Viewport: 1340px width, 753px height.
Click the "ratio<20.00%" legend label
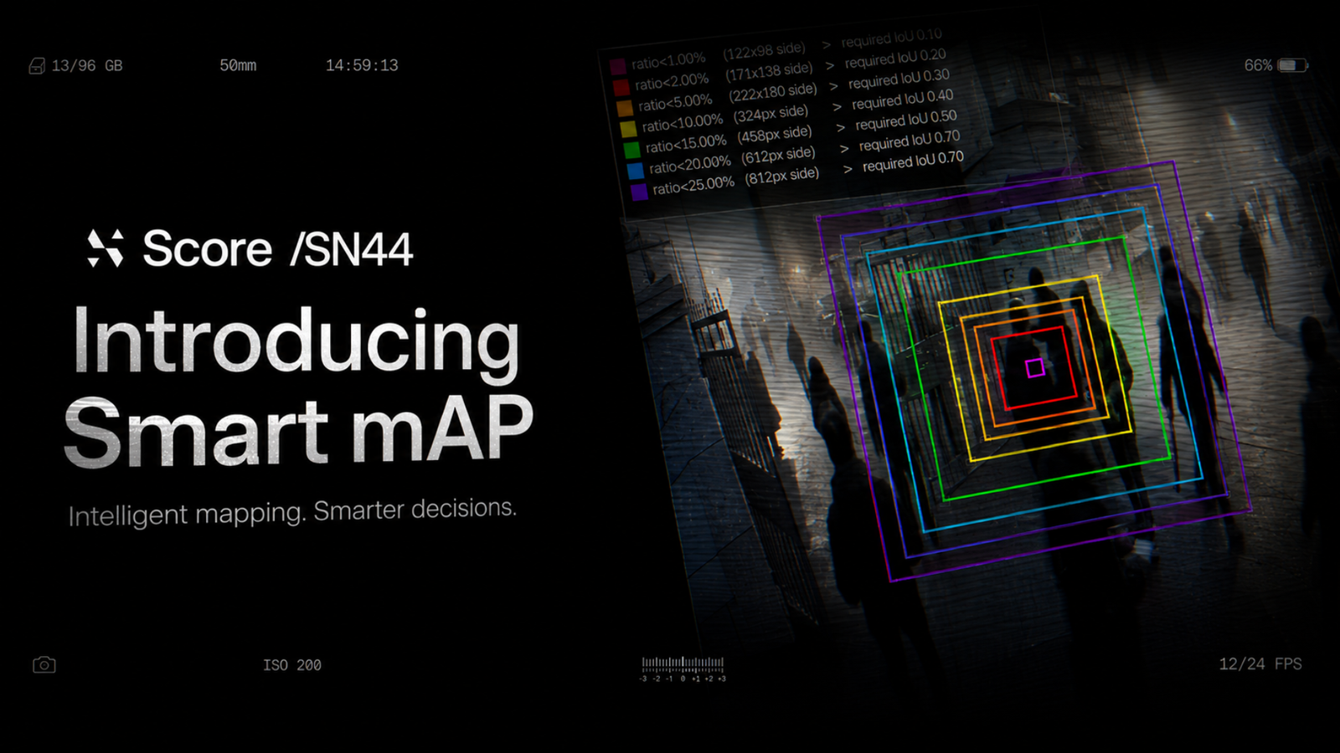pos(690,165)
